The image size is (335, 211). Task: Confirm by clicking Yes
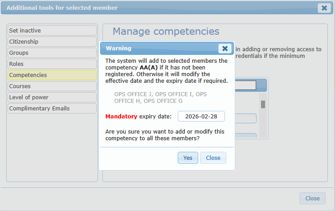(x=188, y=158)
